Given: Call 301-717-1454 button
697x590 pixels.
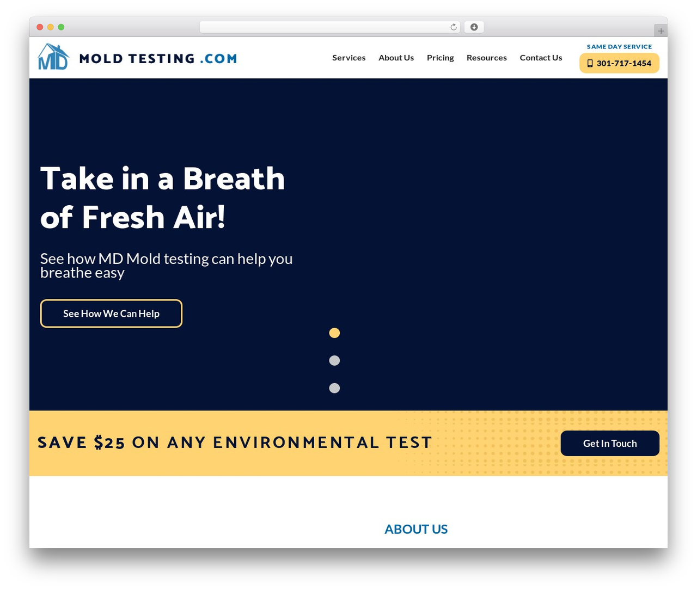Looking at the screenshot, I should pos(619,63).
